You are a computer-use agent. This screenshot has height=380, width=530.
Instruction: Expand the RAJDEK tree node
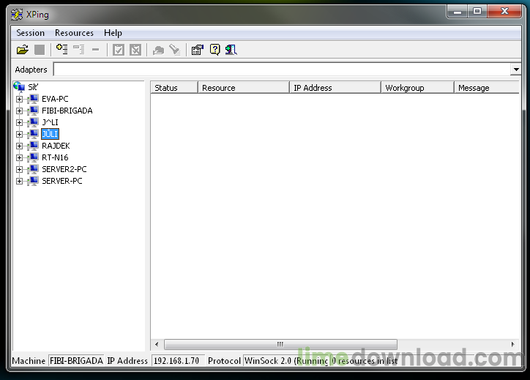coord(19,146)
